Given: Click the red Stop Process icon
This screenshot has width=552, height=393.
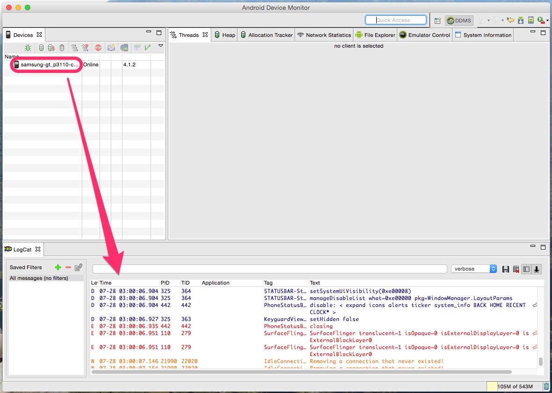Looking at the screenshot, I should pos(98,48).
